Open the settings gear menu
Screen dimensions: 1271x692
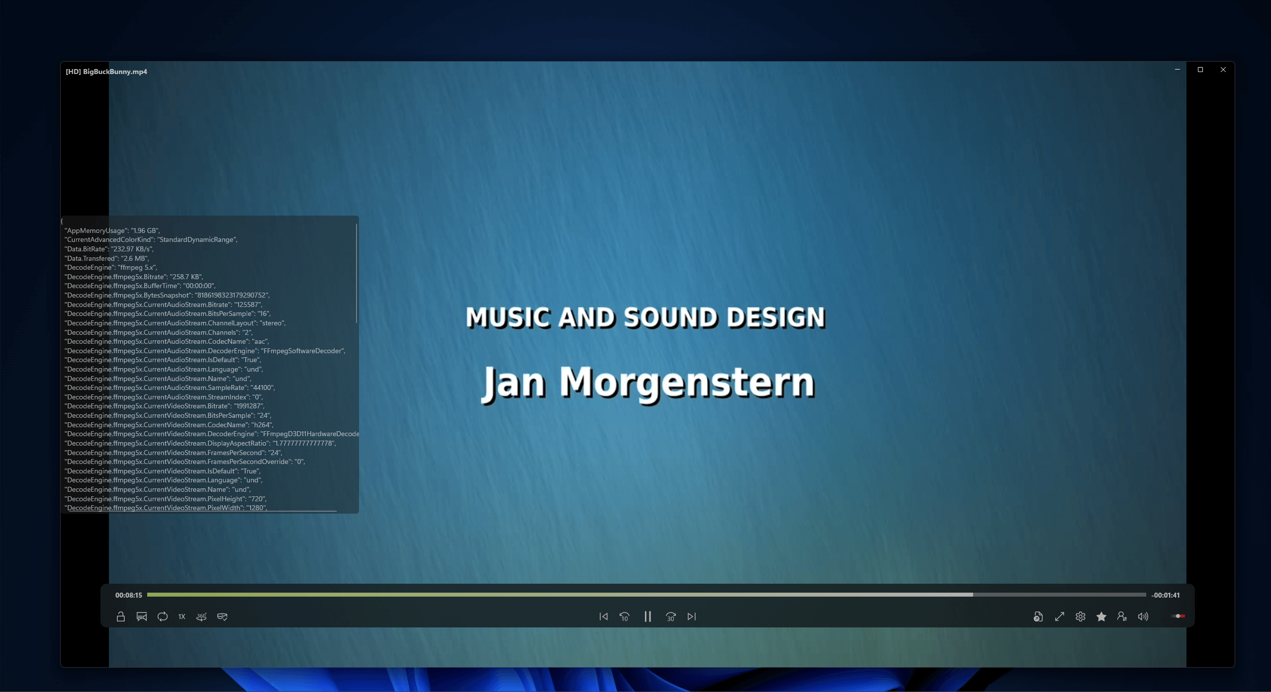coord(1081,616)
